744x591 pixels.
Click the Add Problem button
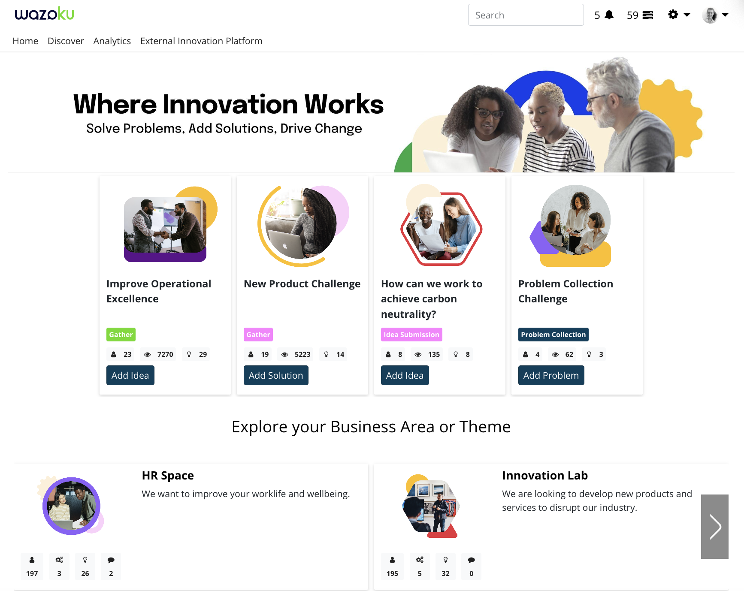tap(551, 375)
